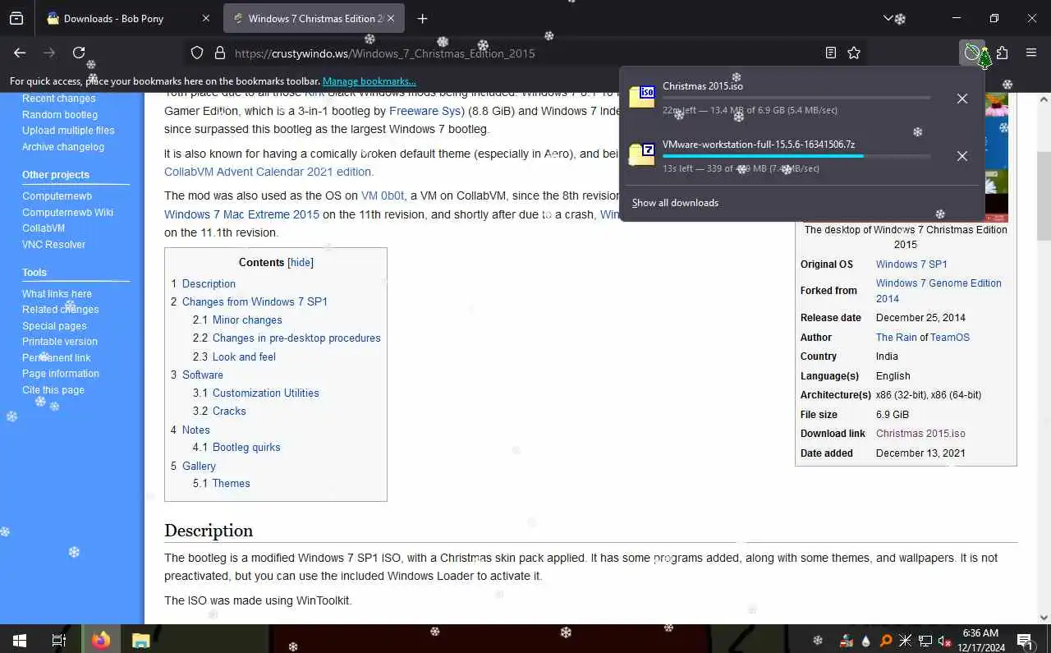
Task: Open File Explorer from the taskbar
Action: point(140,640)
